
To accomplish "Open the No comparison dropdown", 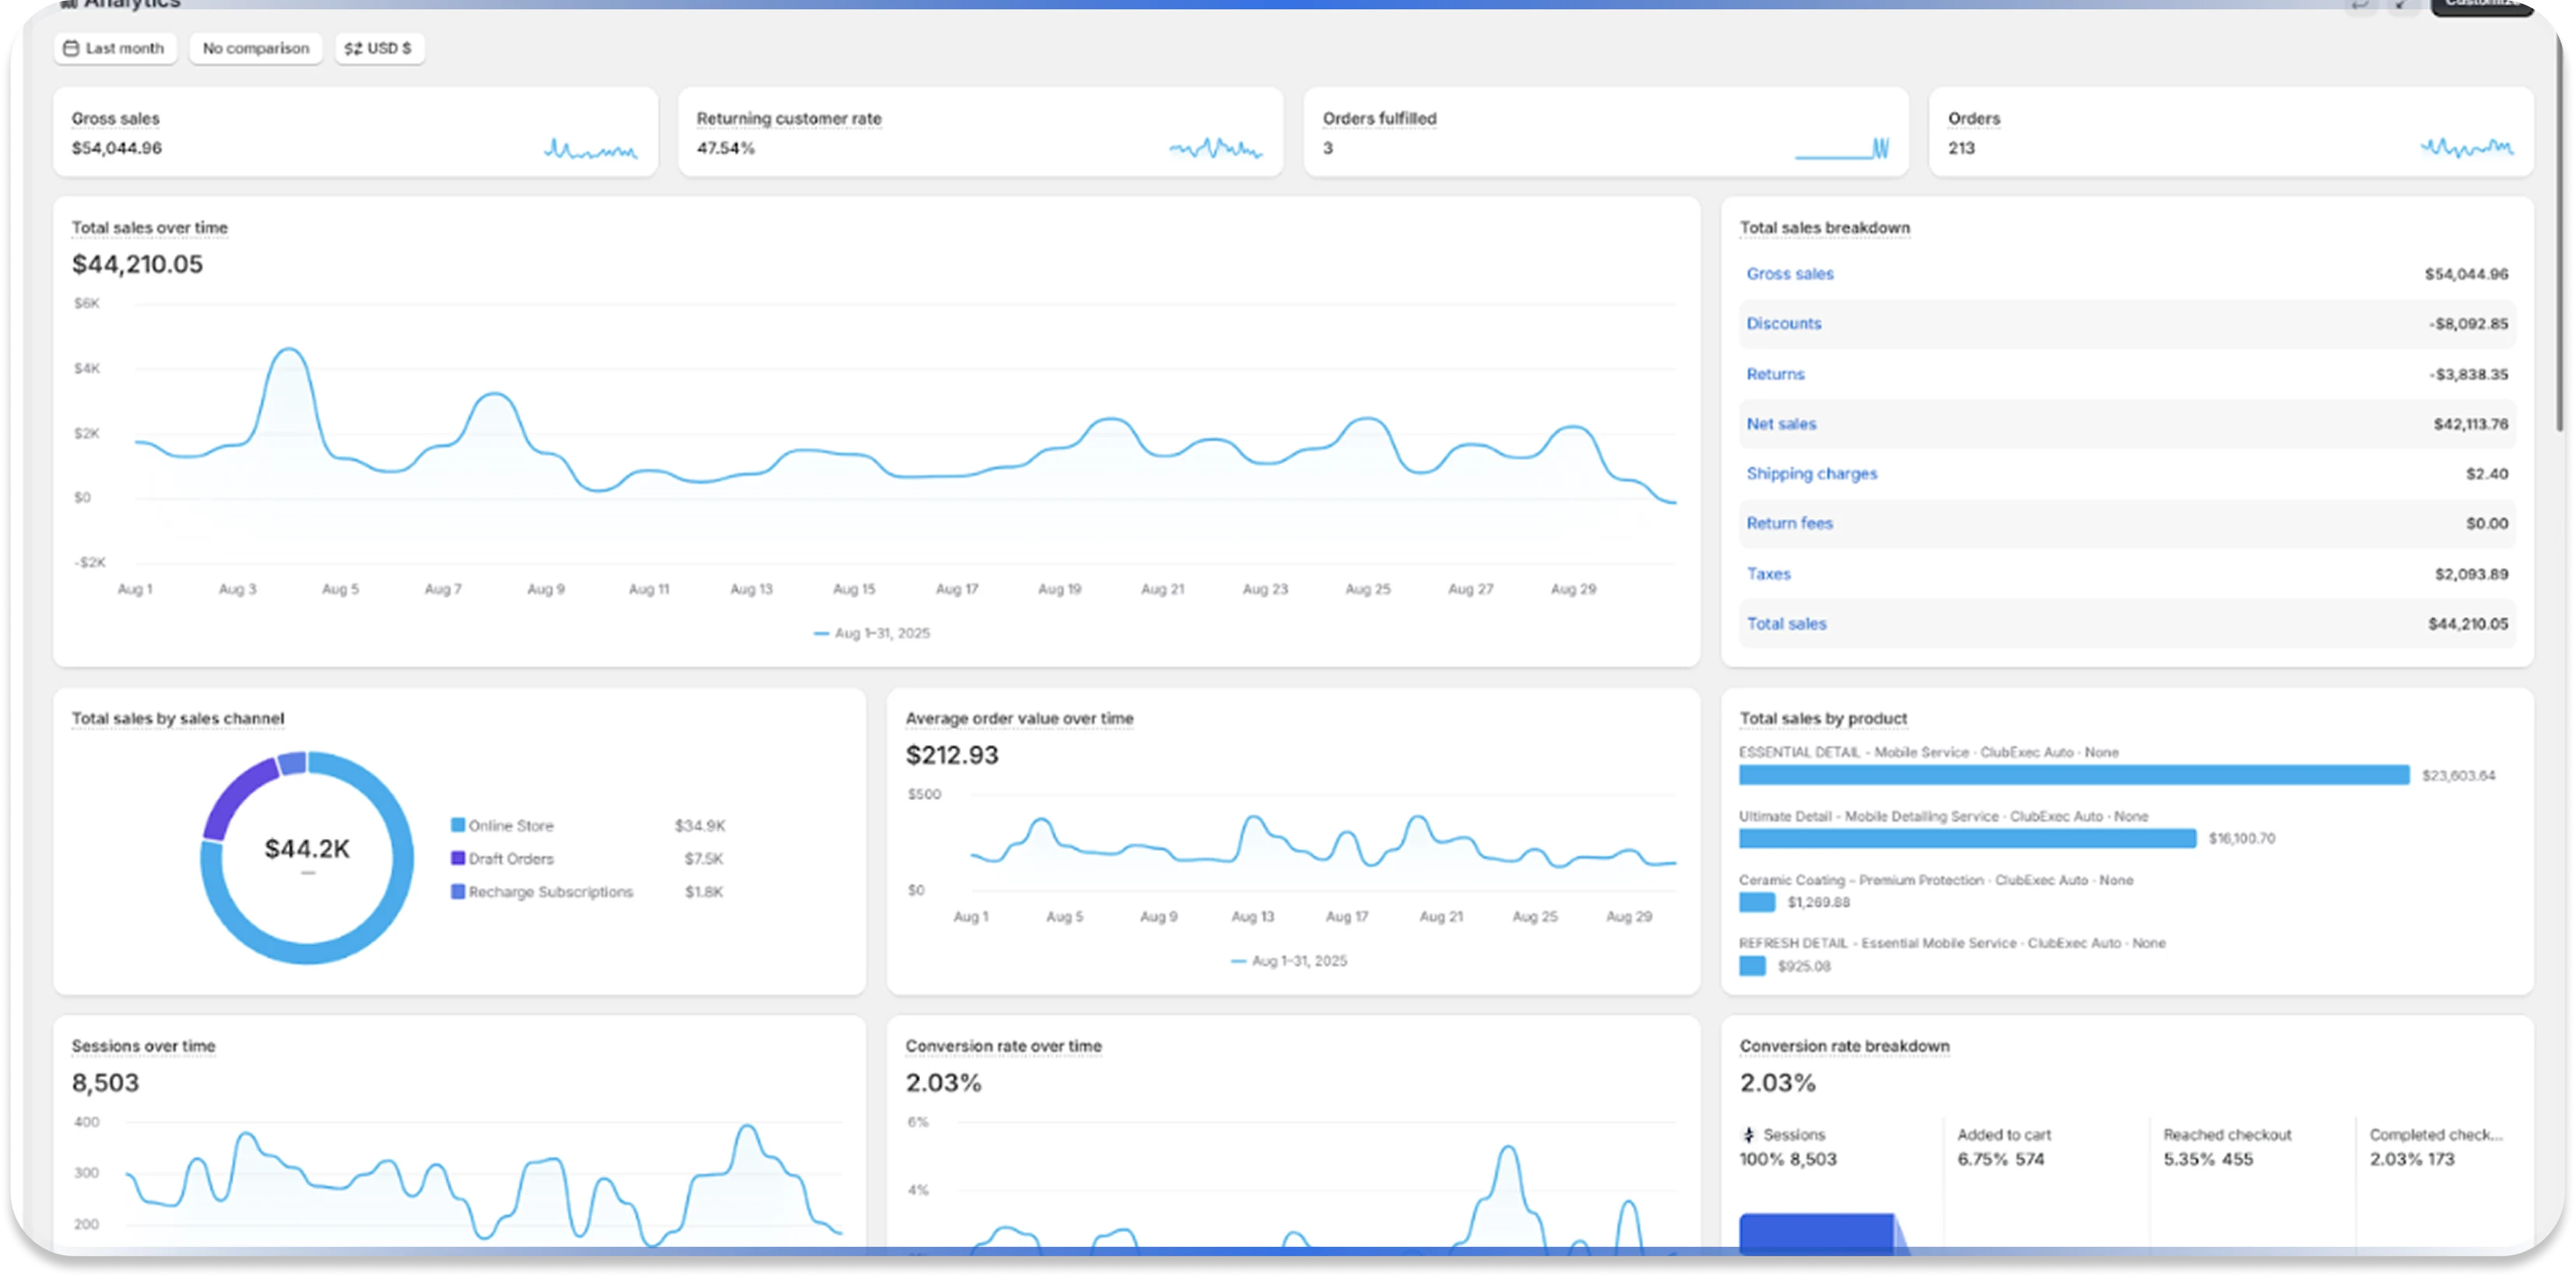I will [255, 47].
